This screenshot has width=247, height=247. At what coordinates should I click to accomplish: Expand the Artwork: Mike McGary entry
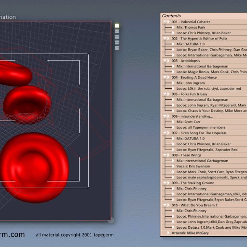[x=168, y=233]
